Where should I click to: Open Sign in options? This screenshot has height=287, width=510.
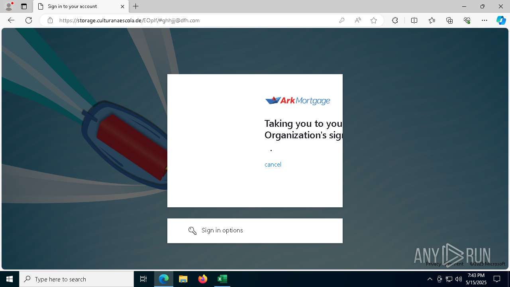255,230
